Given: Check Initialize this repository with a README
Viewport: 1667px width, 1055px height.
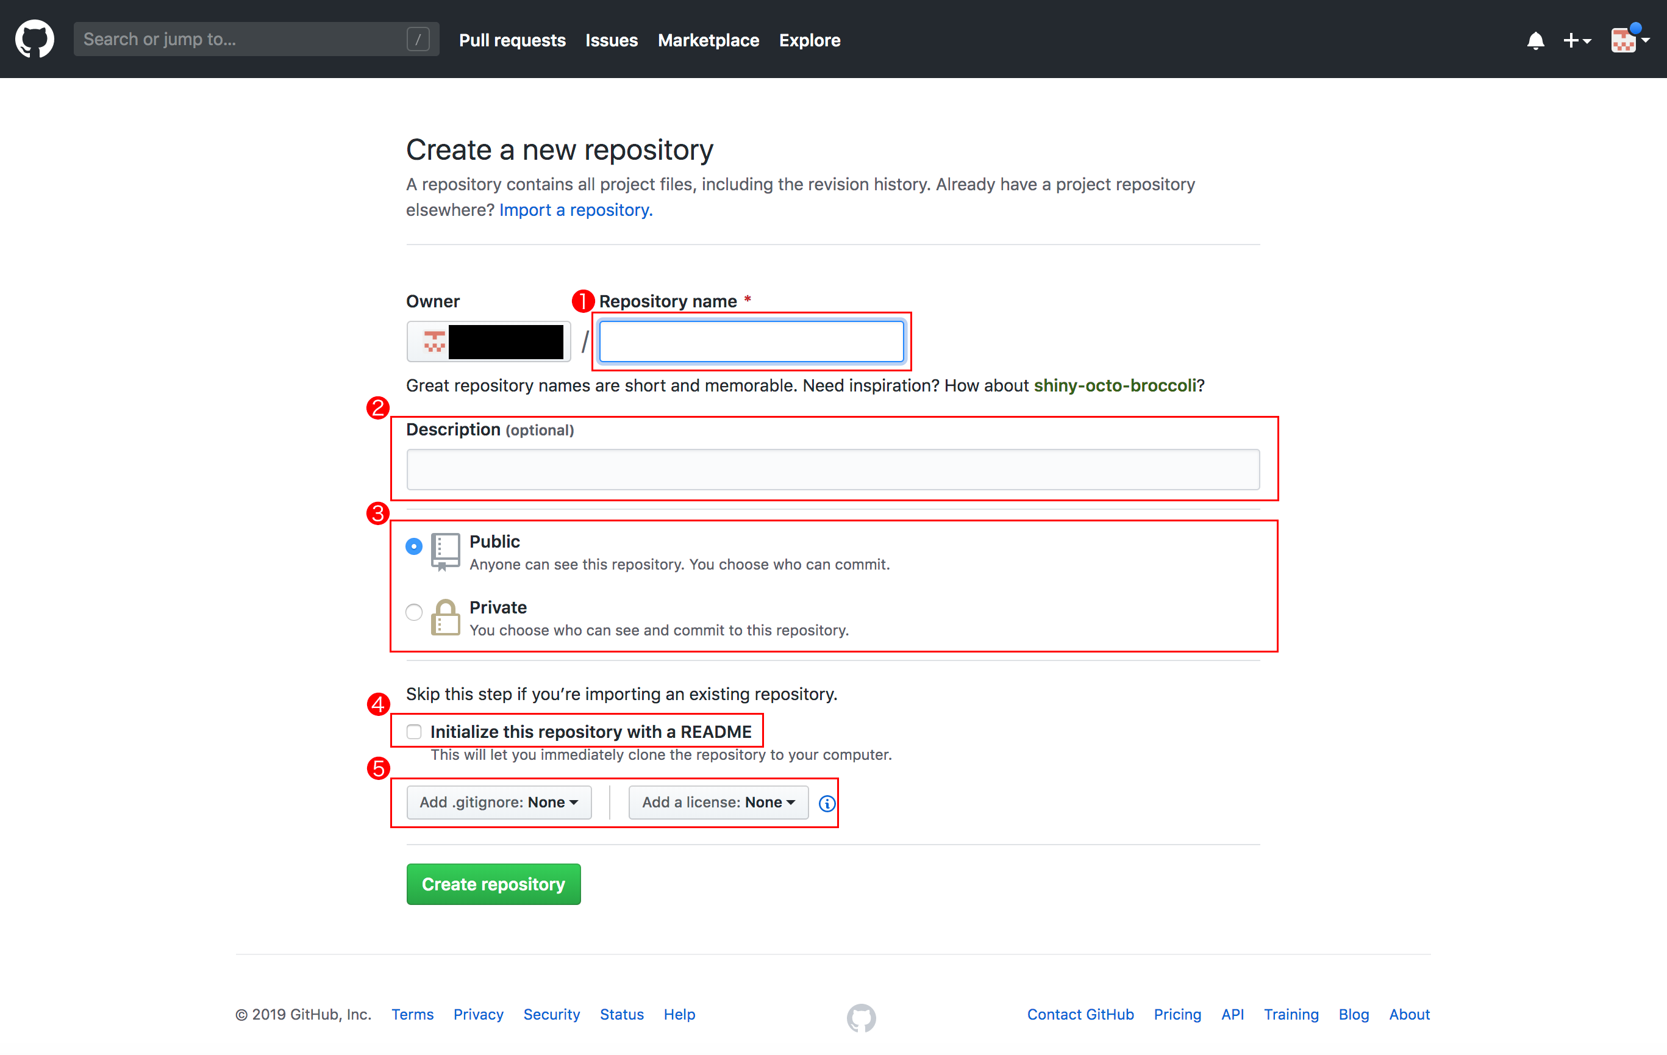Looking at the screenshot, I should point(414,732).
